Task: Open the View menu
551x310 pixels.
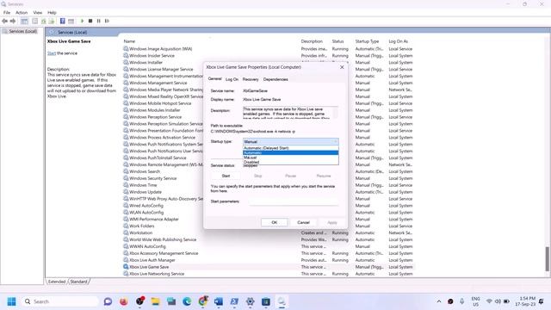Action: click(38, 13)
